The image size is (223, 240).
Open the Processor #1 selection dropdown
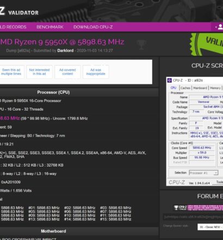click(203, 173)
